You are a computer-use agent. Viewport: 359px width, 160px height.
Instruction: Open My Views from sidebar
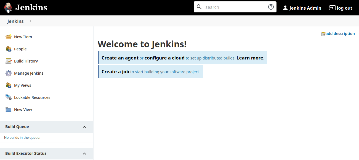pyautogui.click(x=23, y=85)
